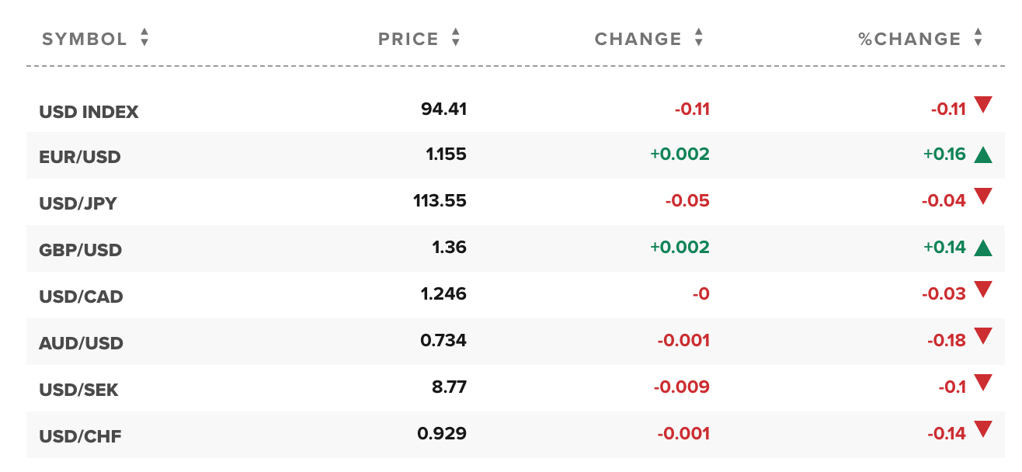Click the red down arrow for USD INDEX
This screenshot has width=1022, height=472.
coord(983,105)
